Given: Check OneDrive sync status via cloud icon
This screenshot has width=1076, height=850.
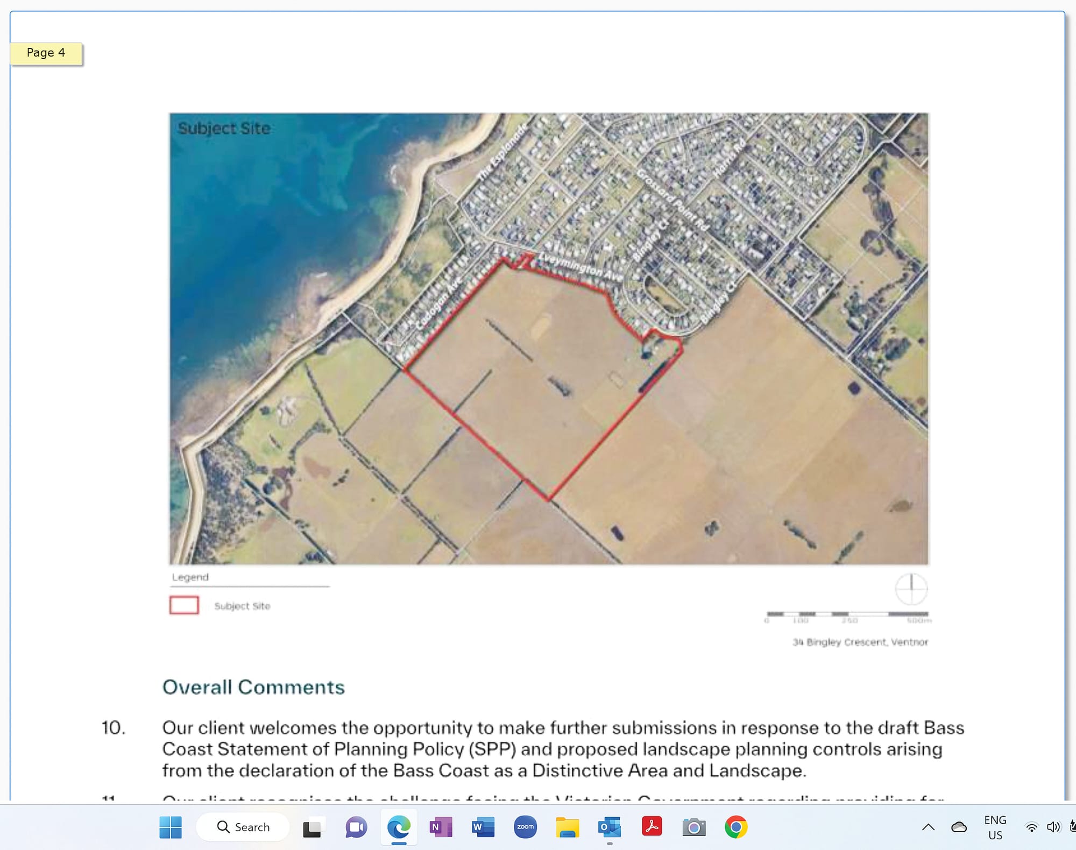Looking at the screenshot, I should coord(958,827).
